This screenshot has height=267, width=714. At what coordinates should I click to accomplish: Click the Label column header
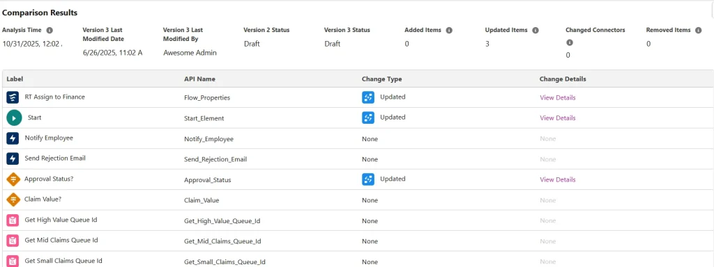15,79
